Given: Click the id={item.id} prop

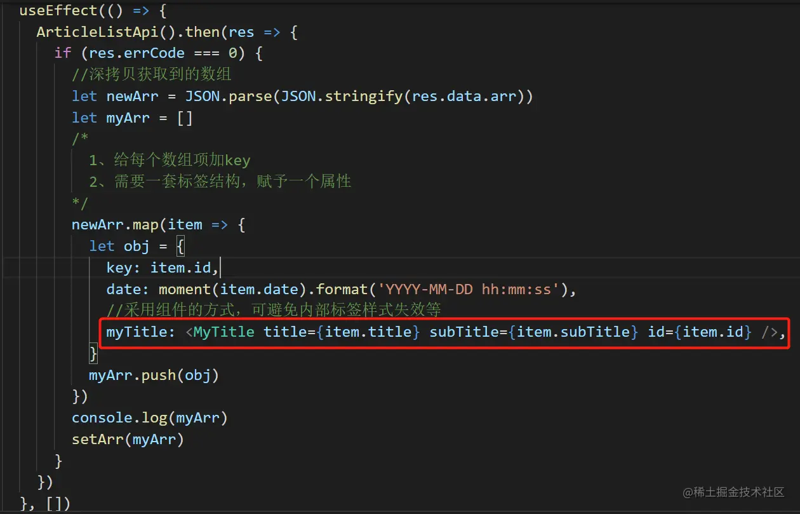Looking at the screenshot, I should [x=700, y=332].
